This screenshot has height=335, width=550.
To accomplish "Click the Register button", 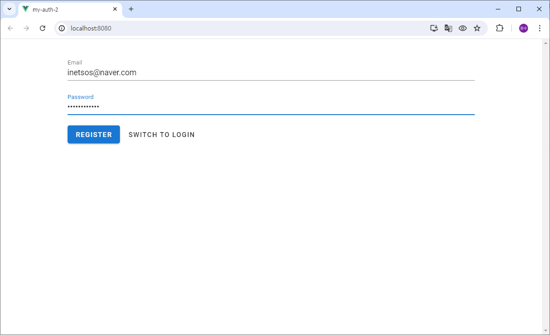I will (94, 134).
